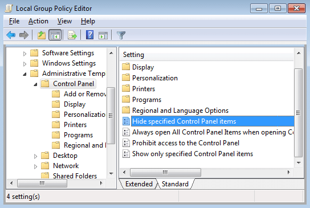
Task: Expand the Network tree node
Action: click(x=35, y=166)
